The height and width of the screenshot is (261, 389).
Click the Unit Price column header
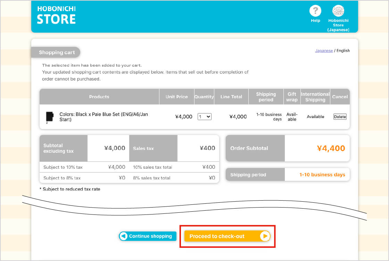point(176,97)
